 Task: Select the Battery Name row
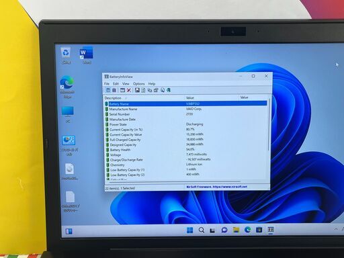[186, 103]
